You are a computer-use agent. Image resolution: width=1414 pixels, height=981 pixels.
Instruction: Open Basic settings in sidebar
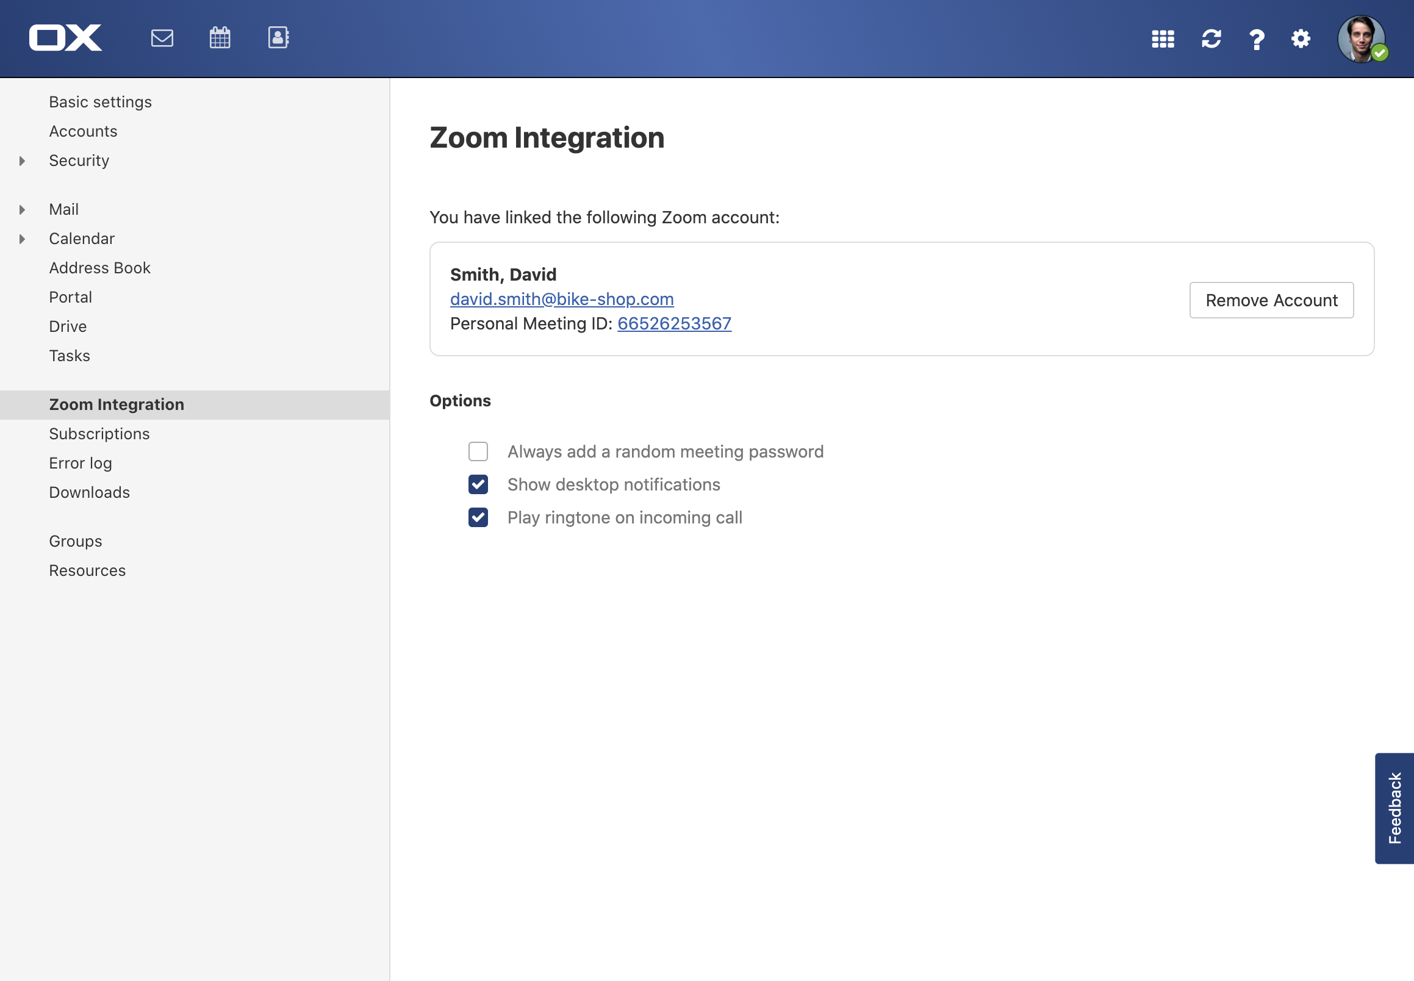[x=100, y=102]
